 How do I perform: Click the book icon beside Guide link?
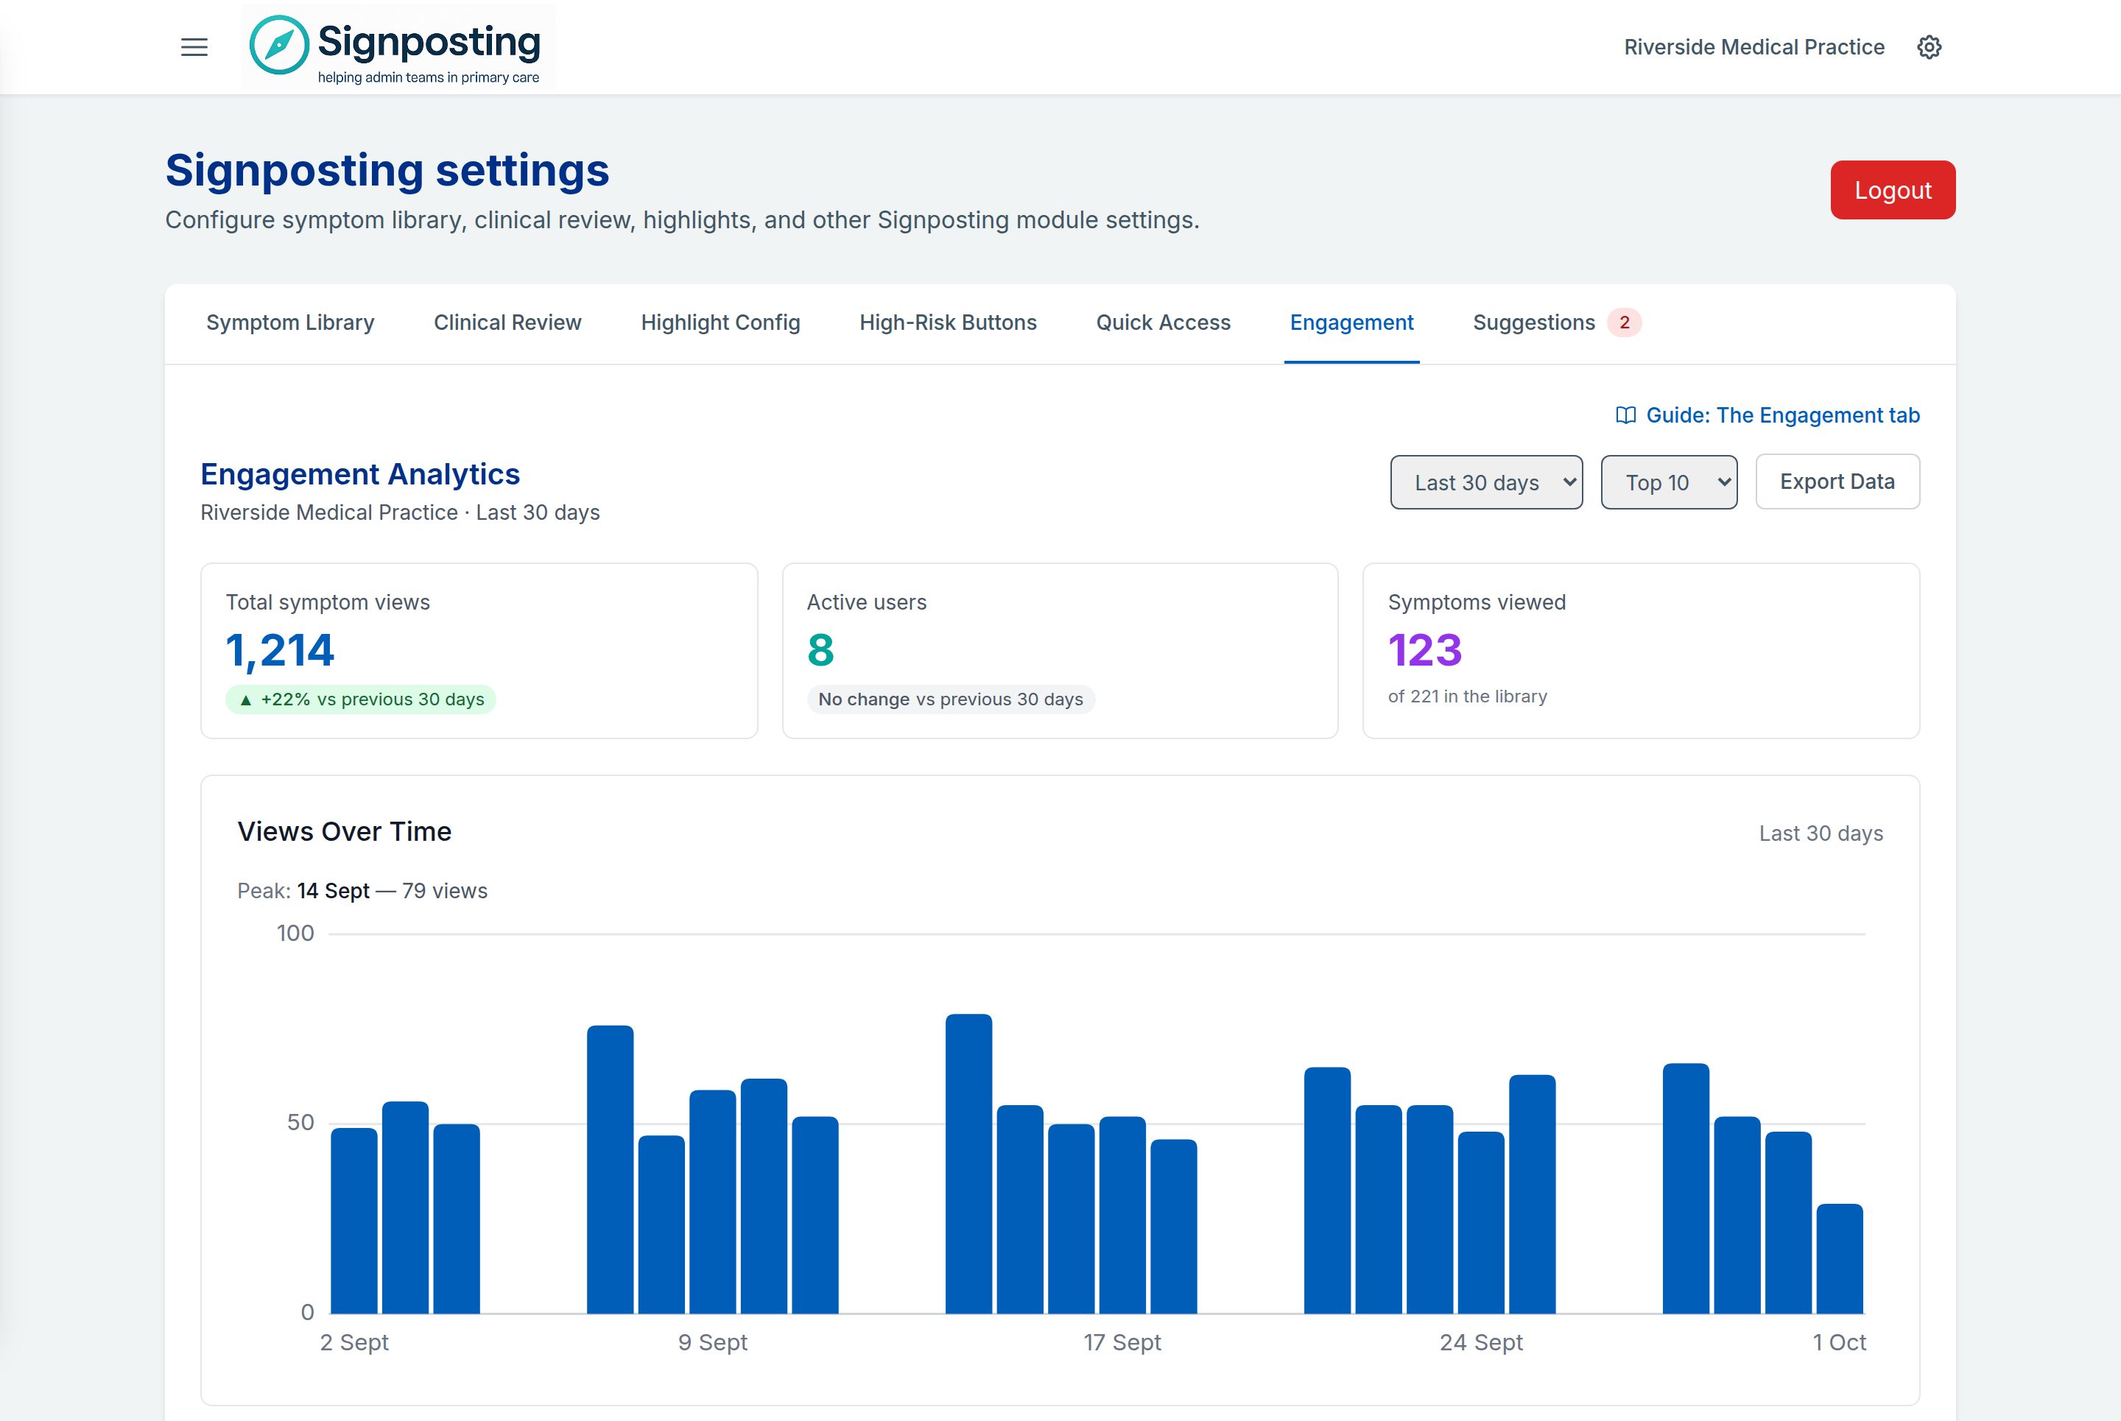(1625, 415)
